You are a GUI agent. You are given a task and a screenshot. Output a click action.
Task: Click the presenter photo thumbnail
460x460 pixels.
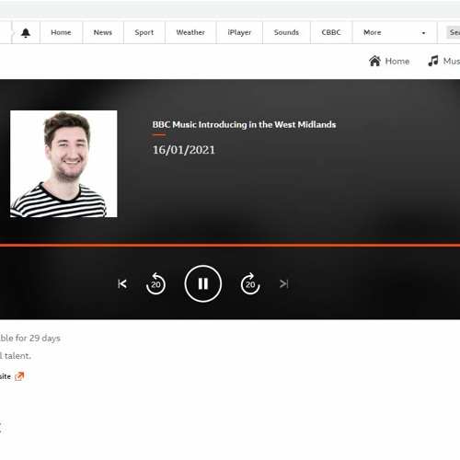tap(63, 164)
